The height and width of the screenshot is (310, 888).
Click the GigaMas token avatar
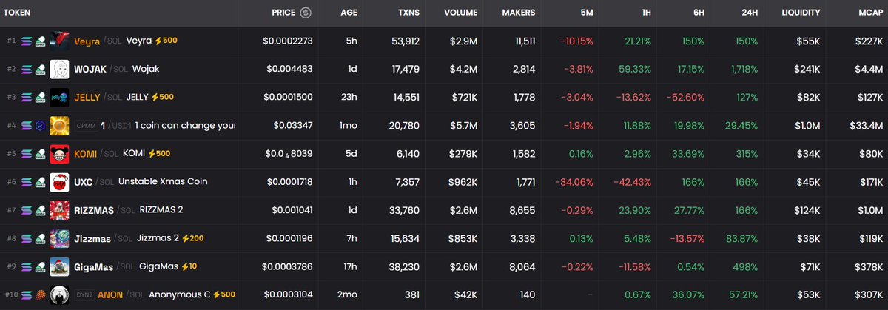60,266
